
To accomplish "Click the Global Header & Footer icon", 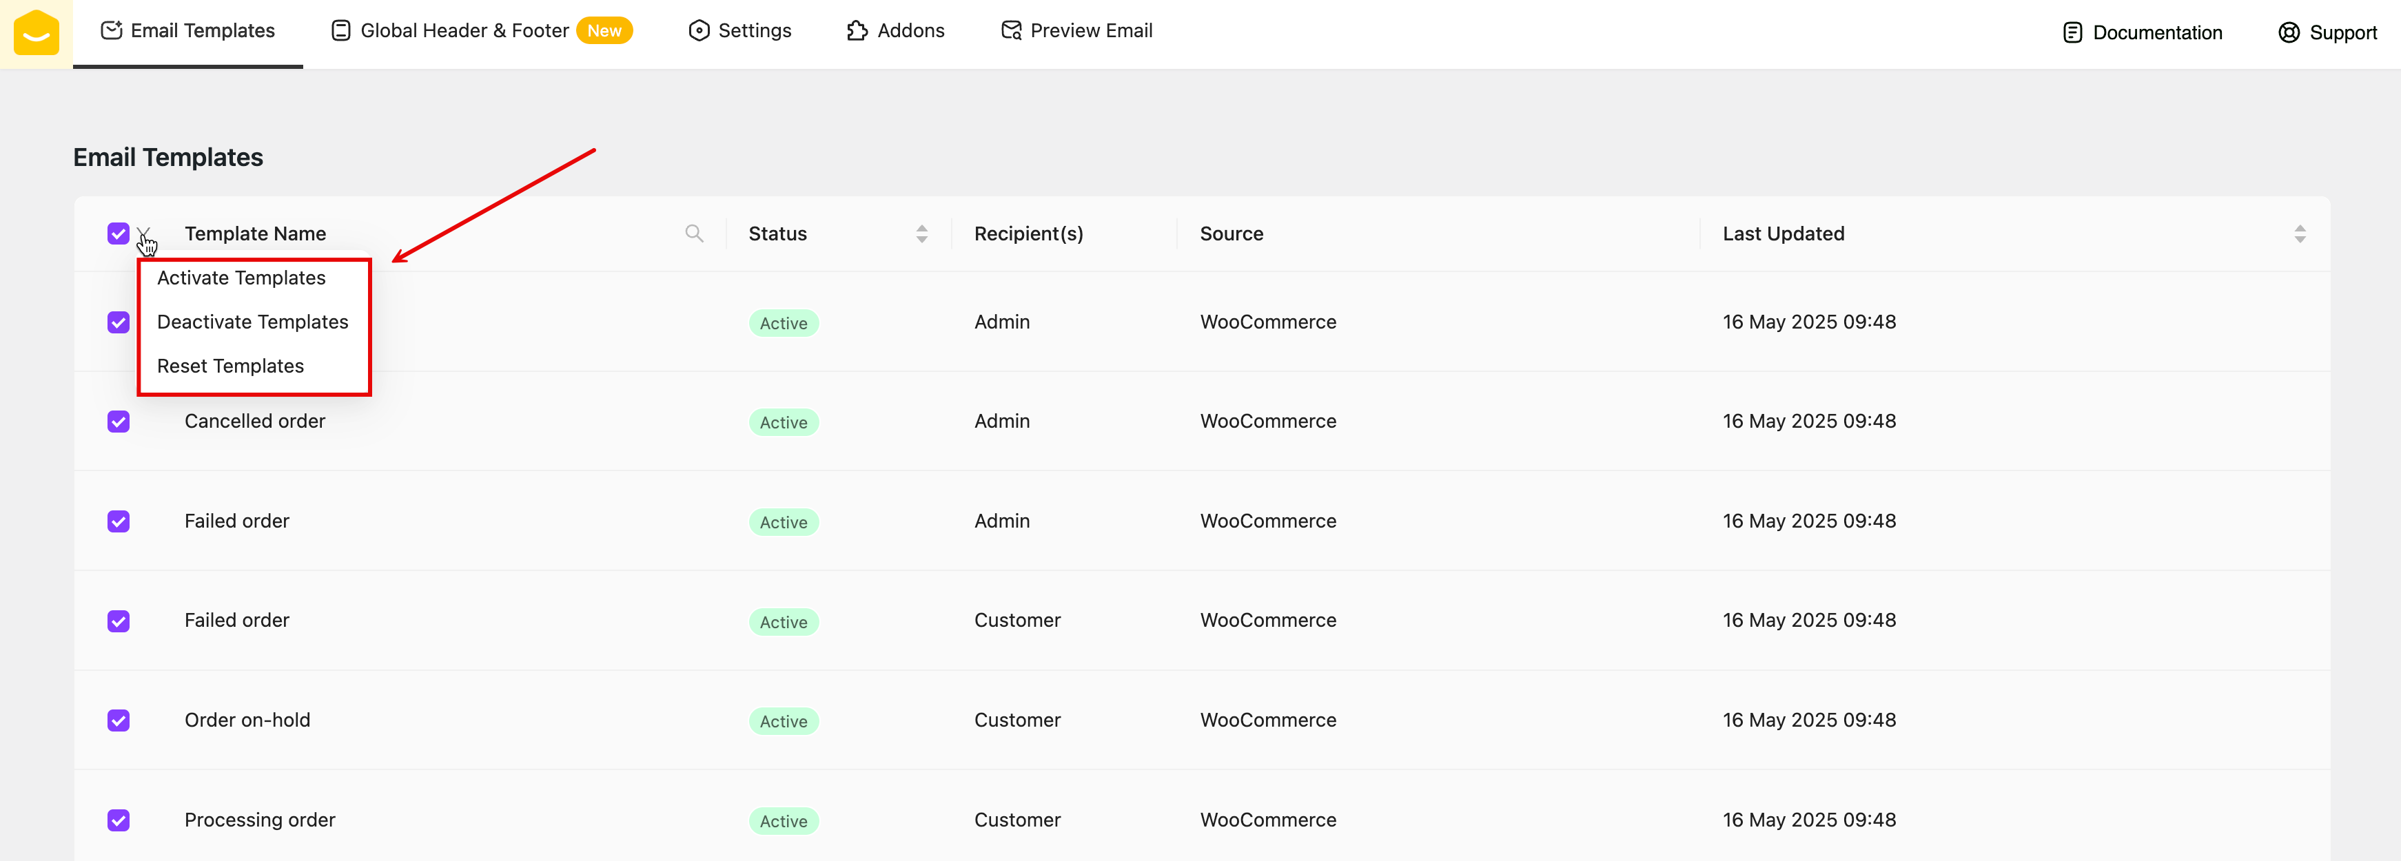I will tap(341, 31).
